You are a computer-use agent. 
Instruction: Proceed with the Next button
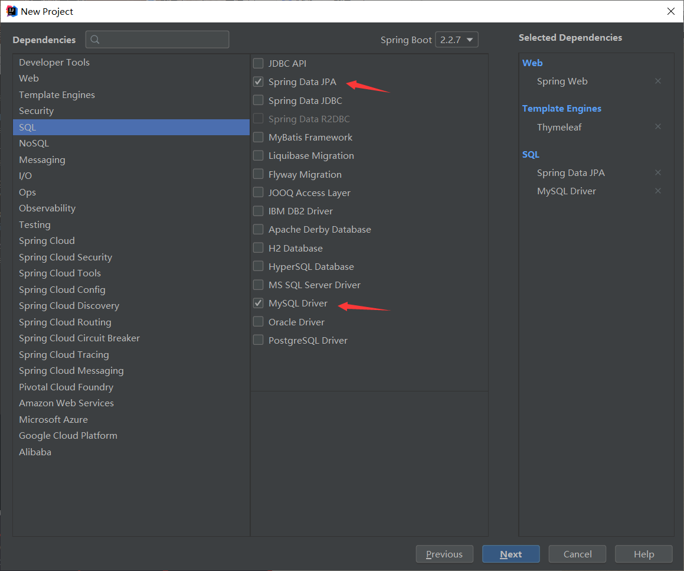click(x=511, y=554)
